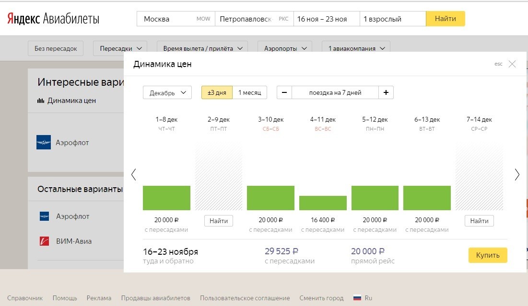Screen dimensions: 528x306
Task: Click the Москва departure city field
Action: click(x=176, y=19)
